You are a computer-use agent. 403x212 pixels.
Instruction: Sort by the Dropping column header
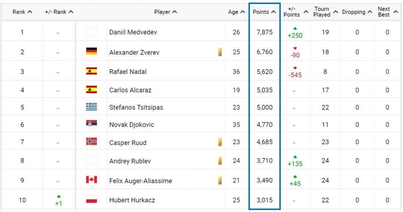point(357,12)
